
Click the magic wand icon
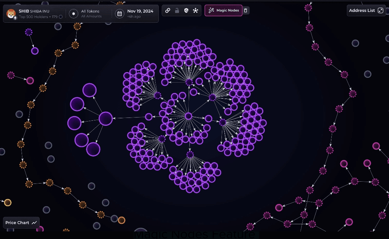211,10
